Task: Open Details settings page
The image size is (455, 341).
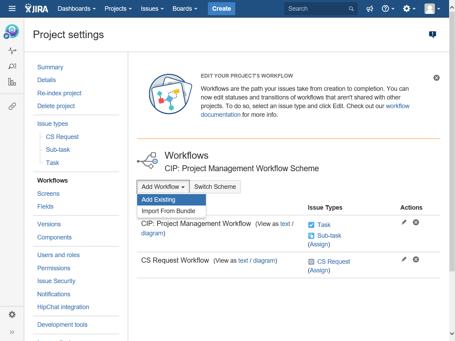Action: coord(46,80)
